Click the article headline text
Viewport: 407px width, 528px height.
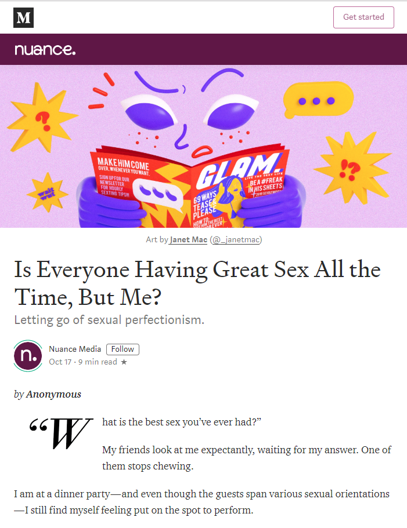click(197, 283)
